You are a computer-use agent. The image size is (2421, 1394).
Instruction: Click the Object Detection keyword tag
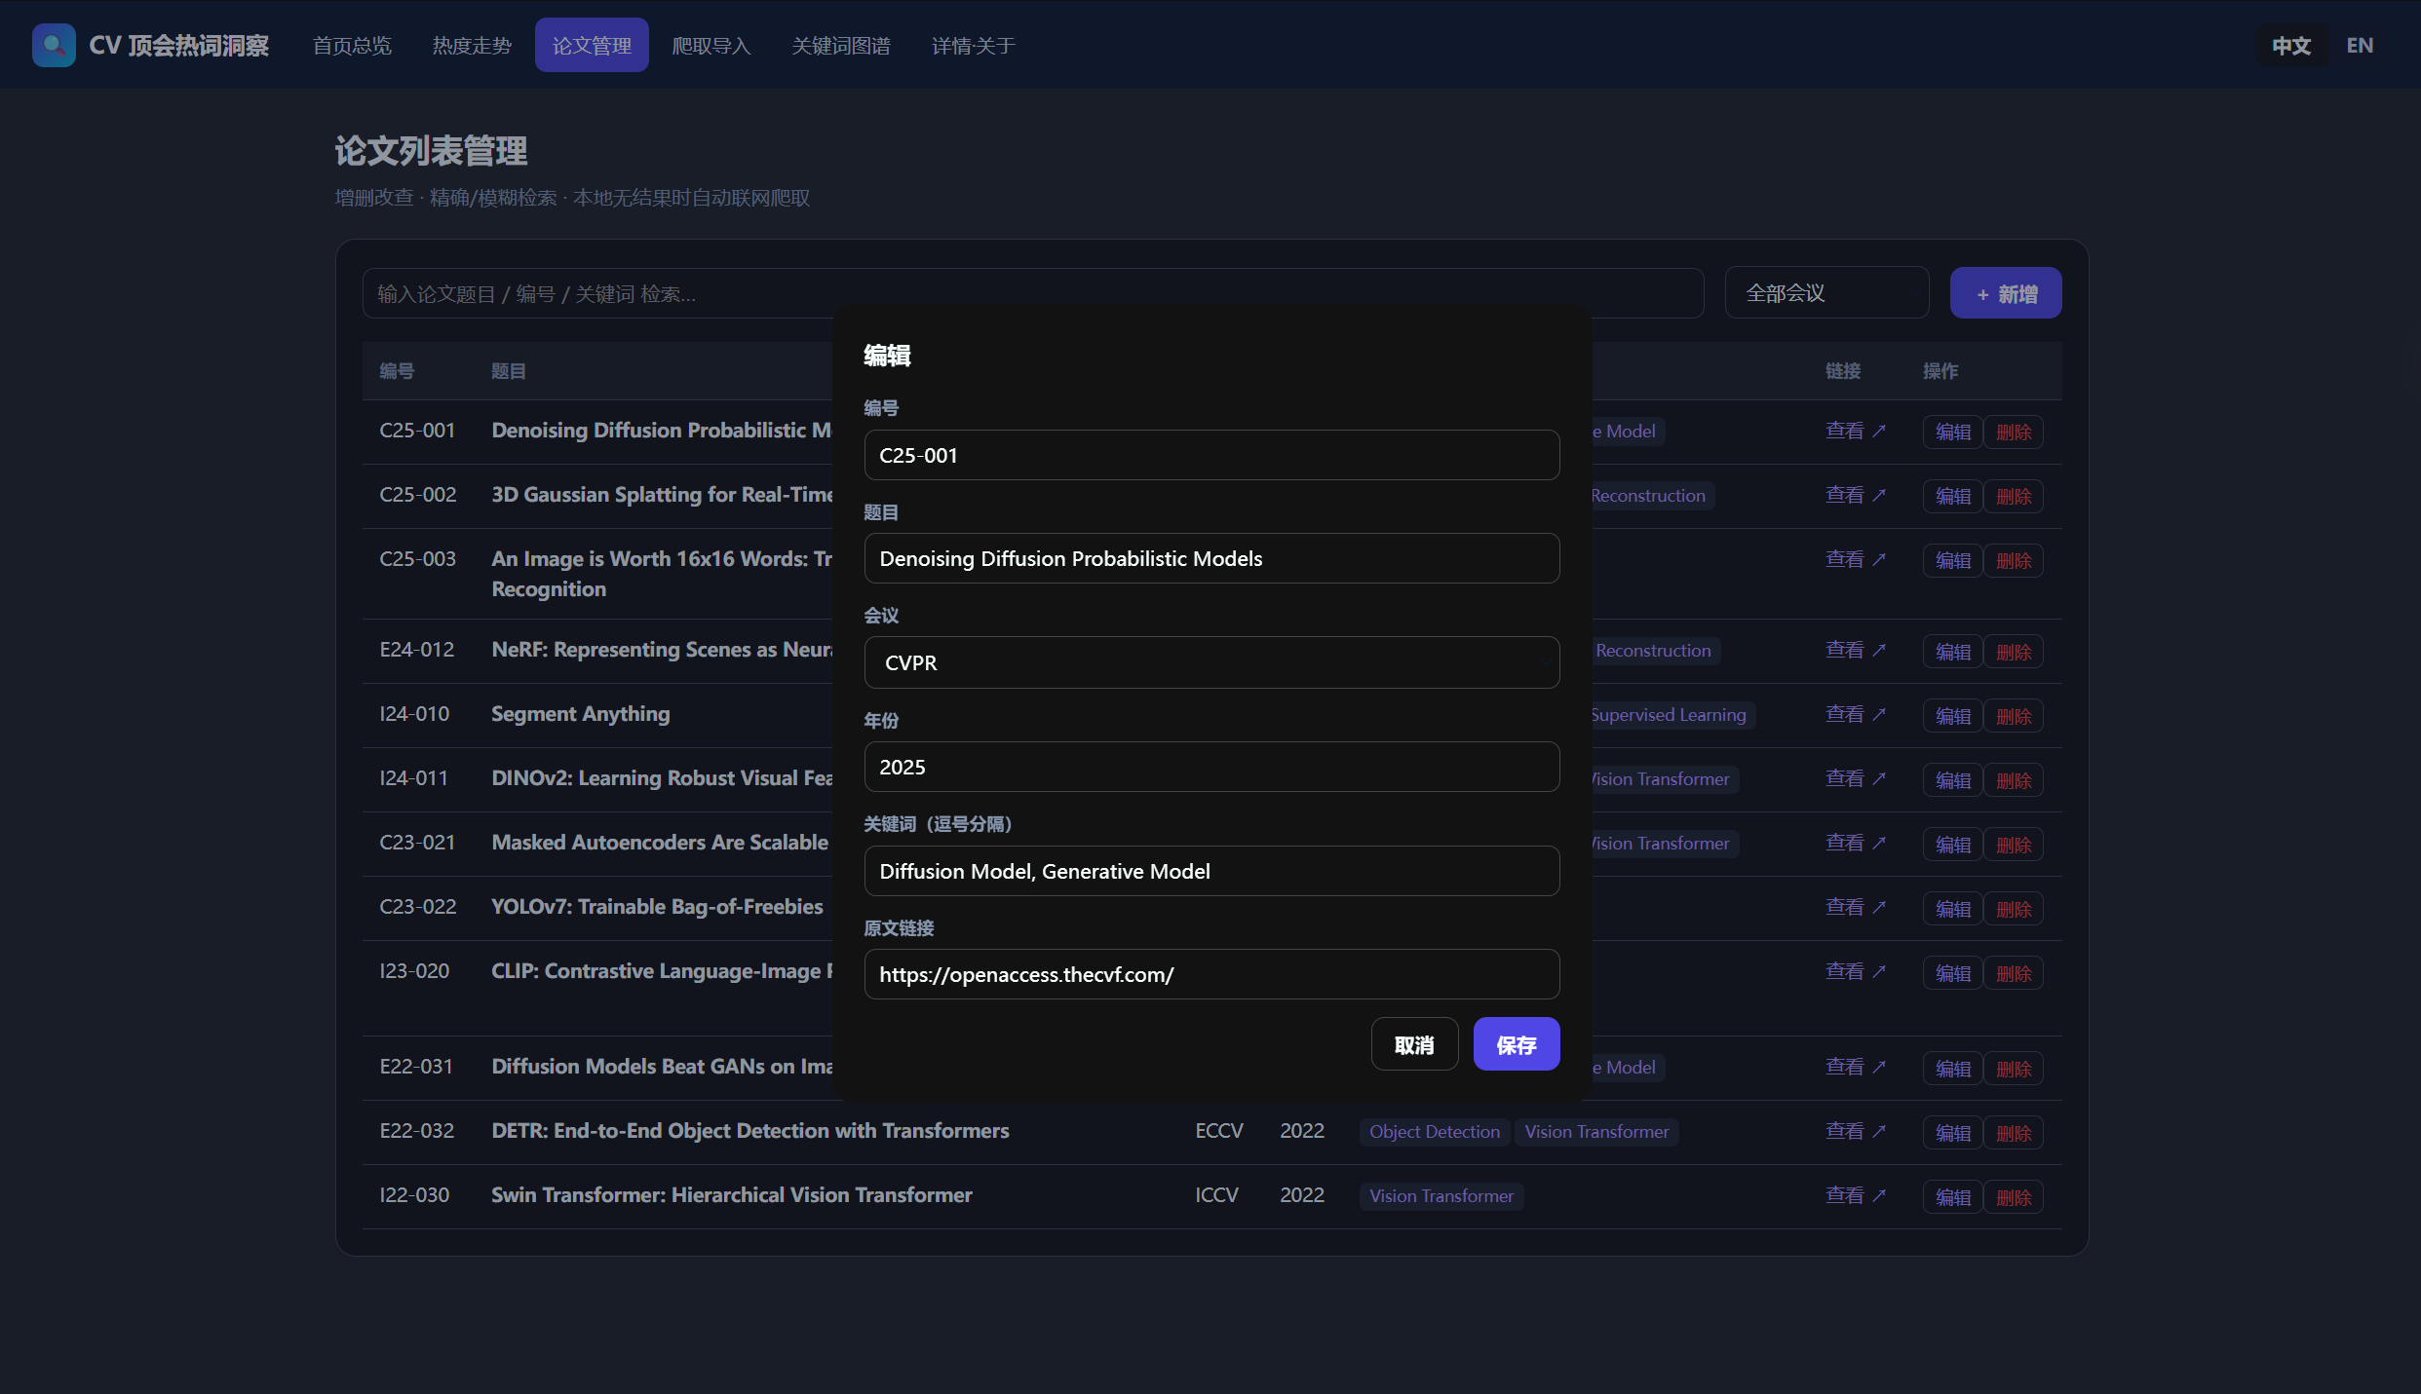coord(1435,1132)
